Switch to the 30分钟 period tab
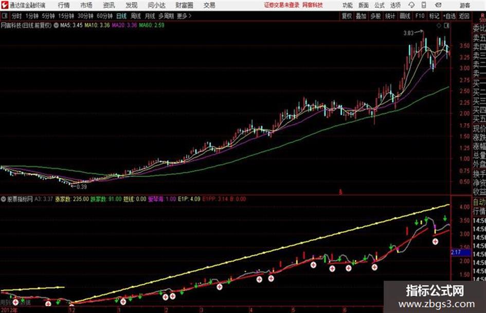Viewport: 486px width, 313px height. pos(85,16)
